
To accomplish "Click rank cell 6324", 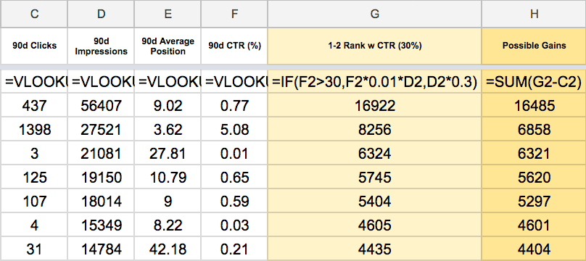I will click(374, 153).
